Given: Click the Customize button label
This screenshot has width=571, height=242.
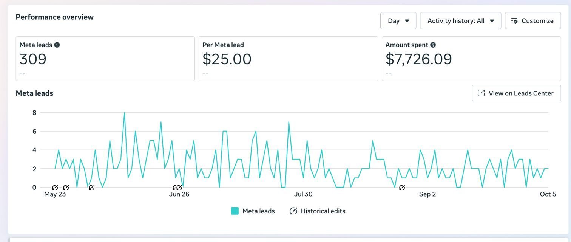Looking at the screenshot, I should 537,21.
